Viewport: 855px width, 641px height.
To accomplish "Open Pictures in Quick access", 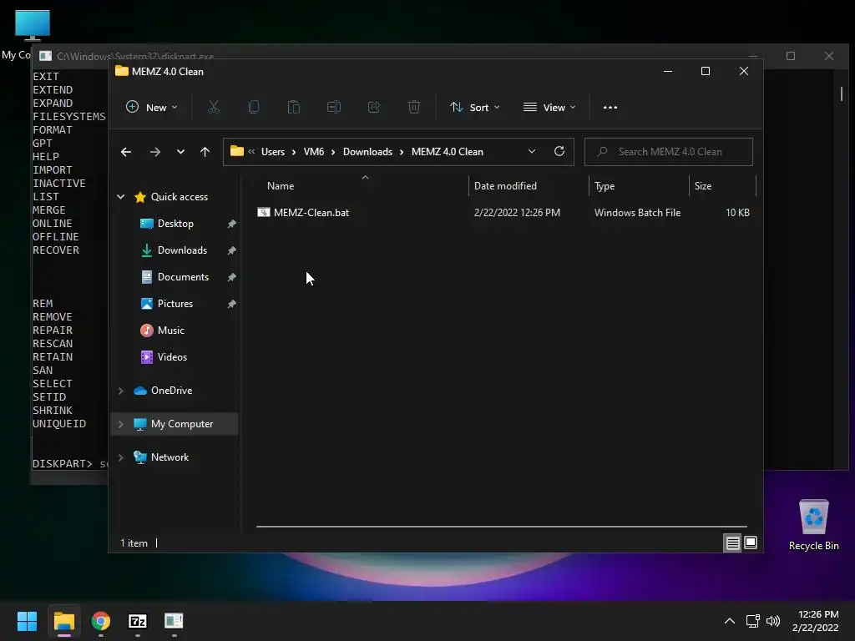I will point(175,304).
